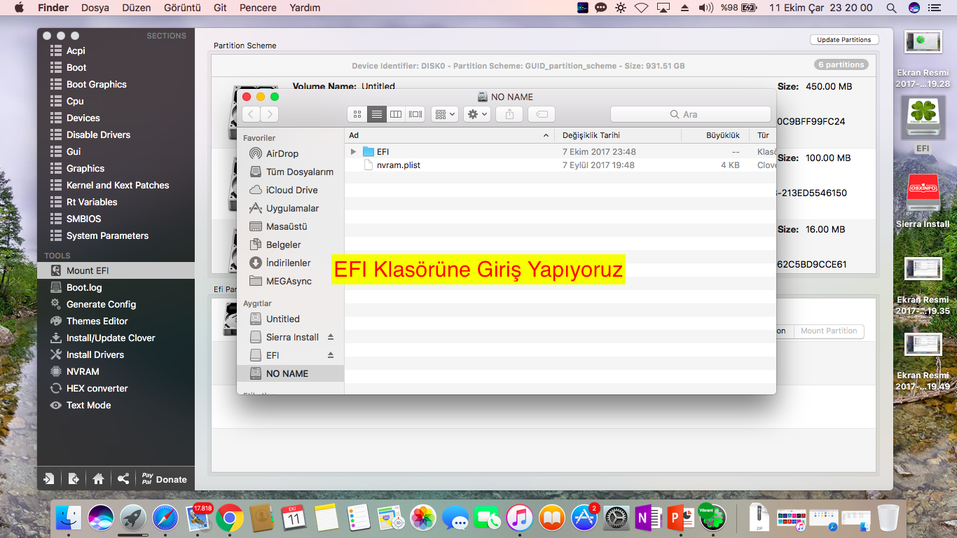
Task: Open Mount EFI tool in sidebar
Action: tap(88, 270)
